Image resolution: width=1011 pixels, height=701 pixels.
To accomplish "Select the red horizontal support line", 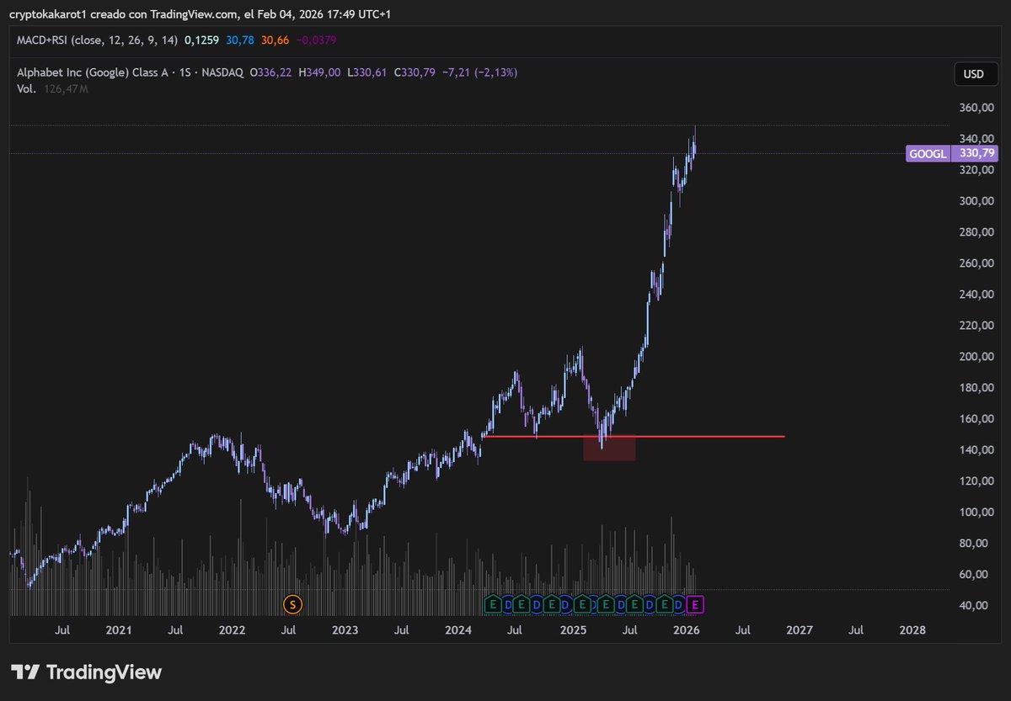I will tap(633, 437).
